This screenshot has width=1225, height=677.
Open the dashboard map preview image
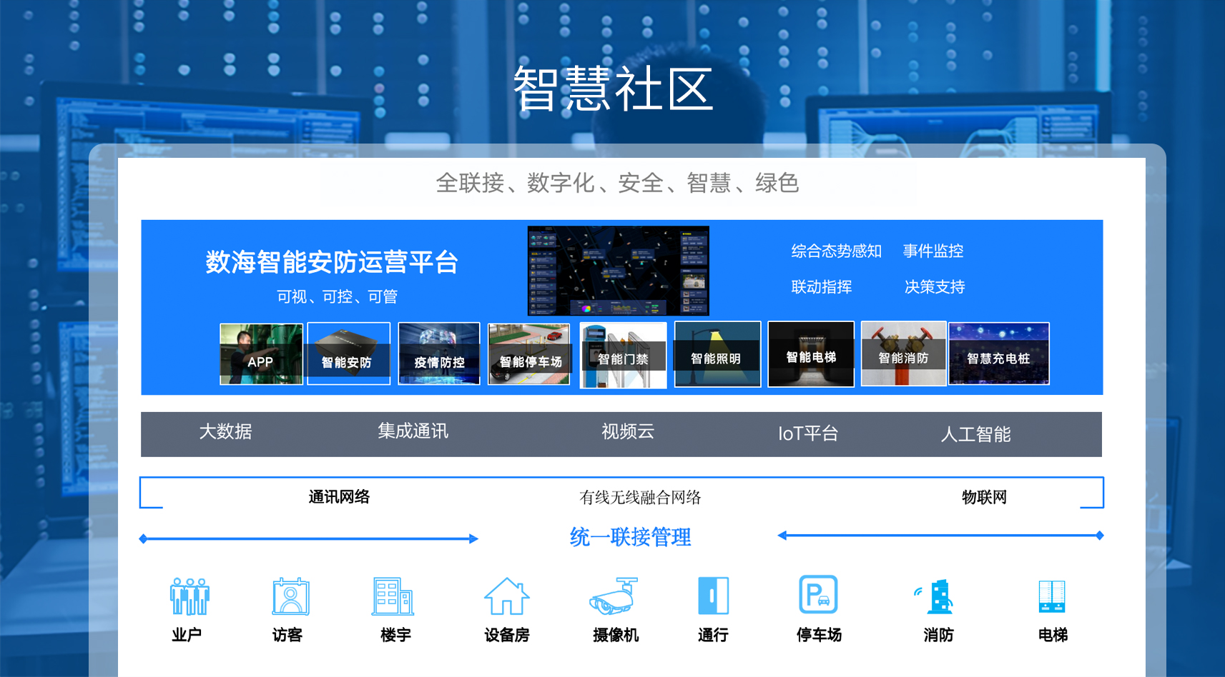click(618, 271)
